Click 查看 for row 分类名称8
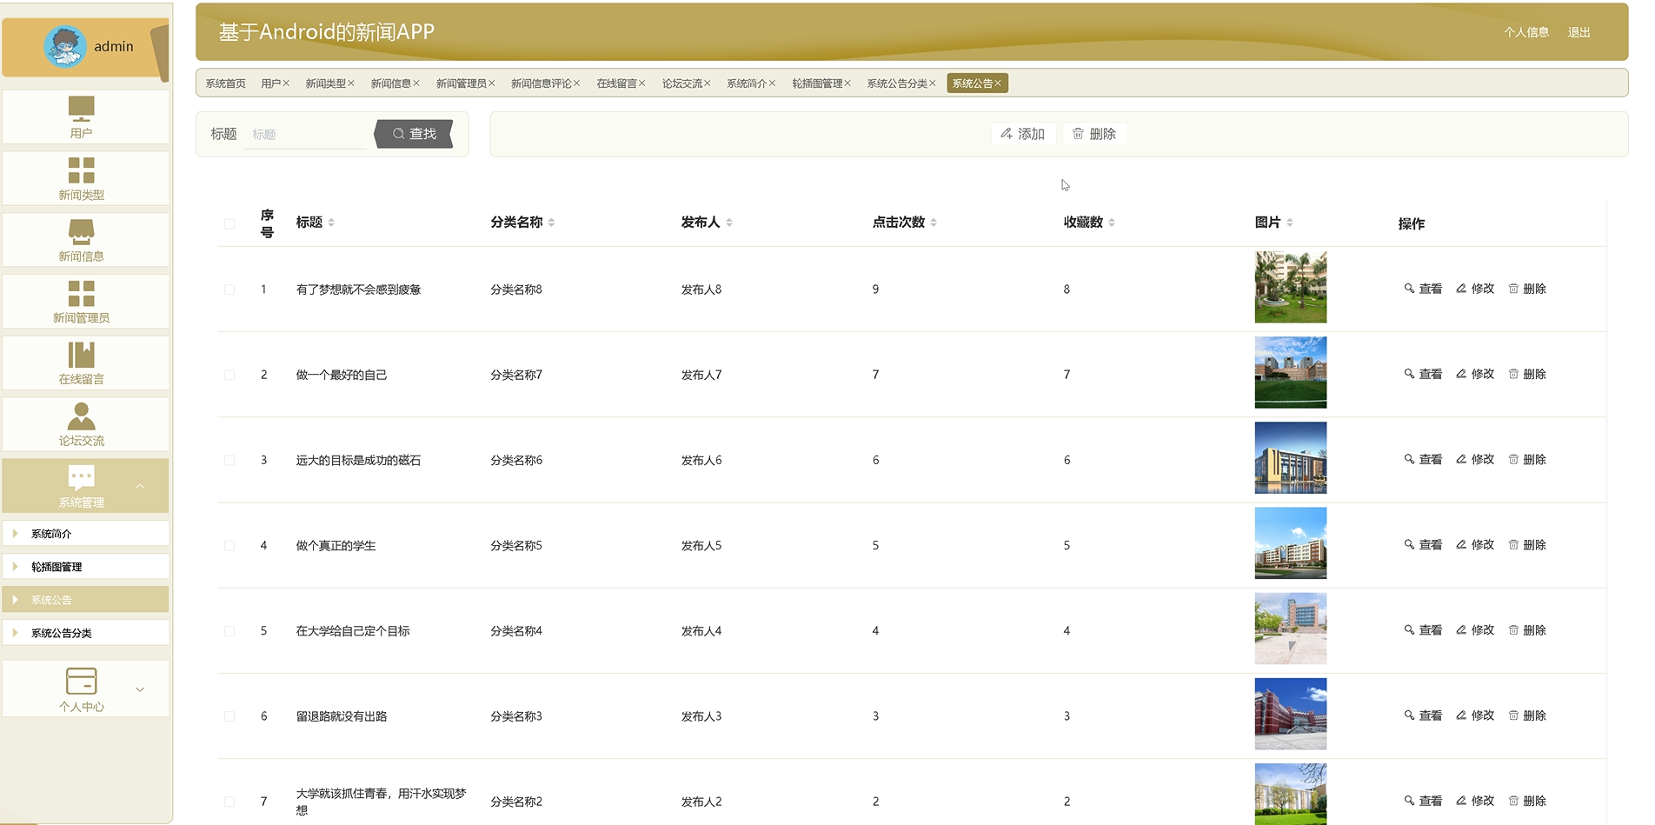 pyautogui.click(x=1423, y=289)
